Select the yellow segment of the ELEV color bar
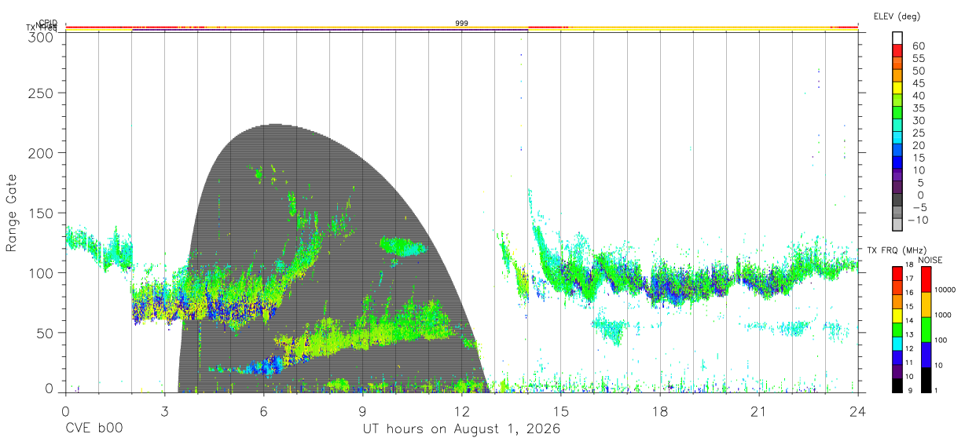 point(898,87)
